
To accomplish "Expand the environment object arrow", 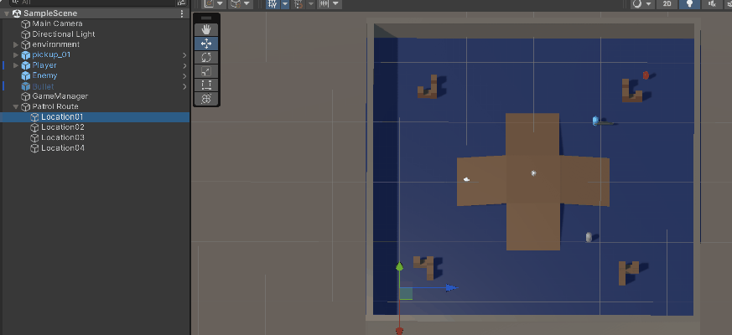I will 16,44.
